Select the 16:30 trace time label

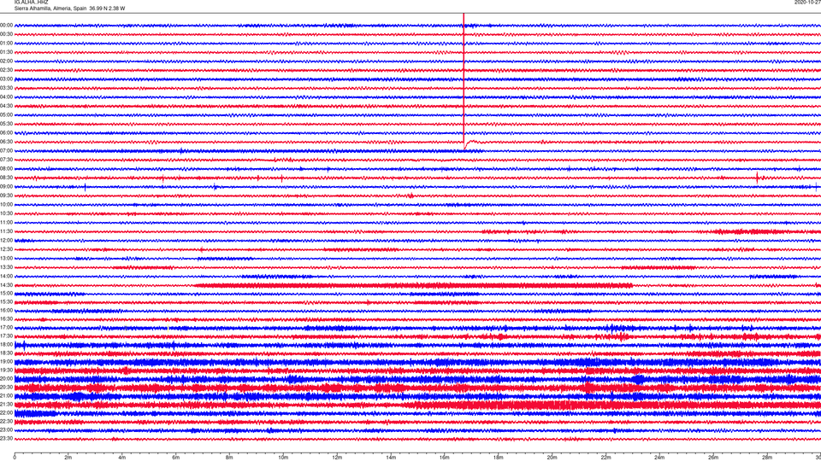[6, 318]
